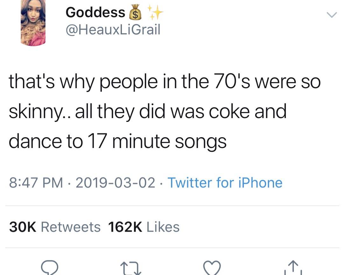
Task: View the 162K Likes list
Action: (144, 227)
